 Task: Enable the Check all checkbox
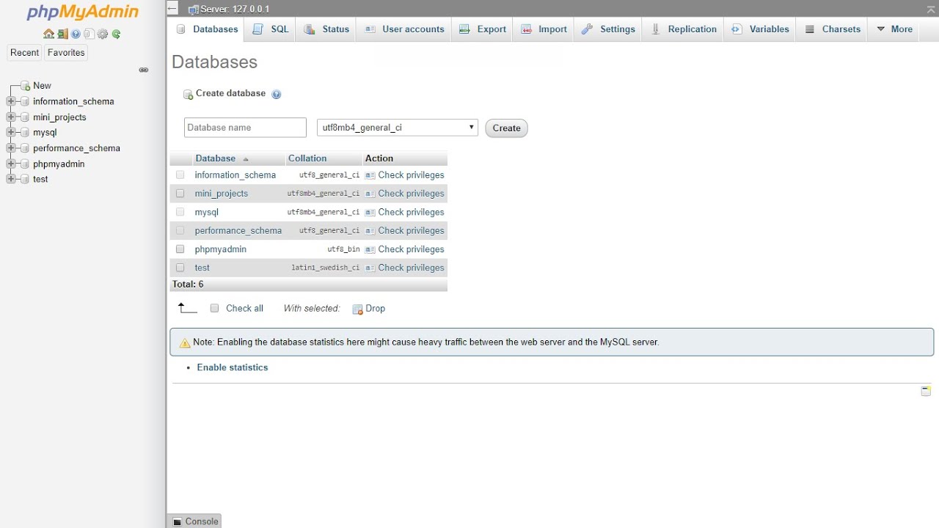215,309
